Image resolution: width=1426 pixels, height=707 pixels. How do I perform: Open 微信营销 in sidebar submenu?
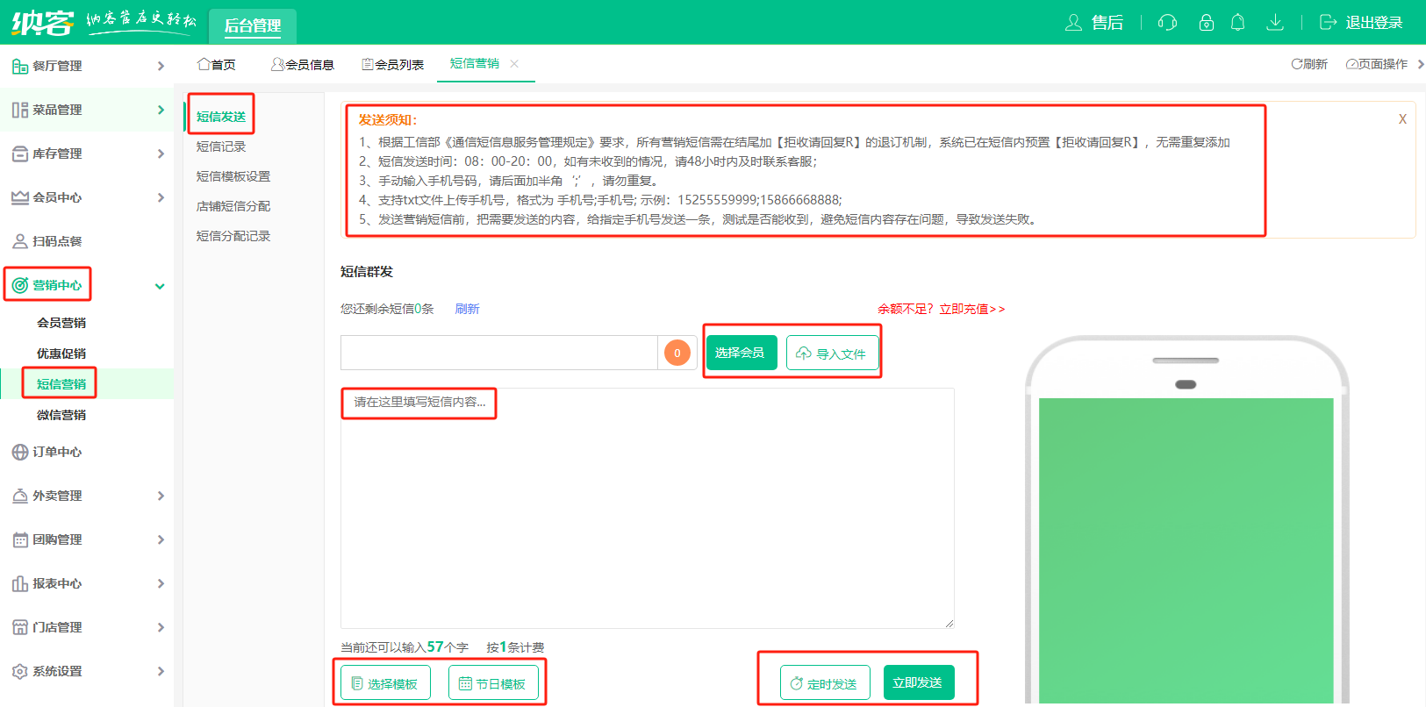click(61, 415)
